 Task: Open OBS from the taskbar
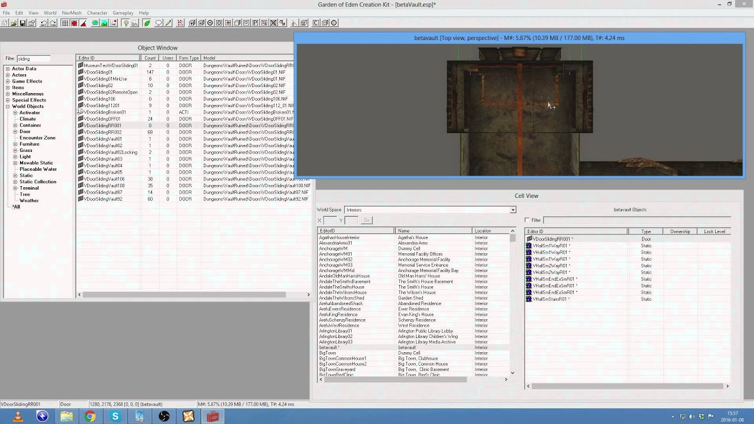tap(164, 416)
